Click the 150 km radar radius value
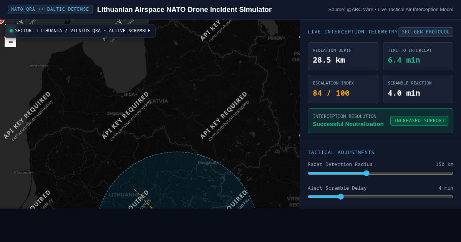This screenshot has width=461, height=242. point(444,164)
